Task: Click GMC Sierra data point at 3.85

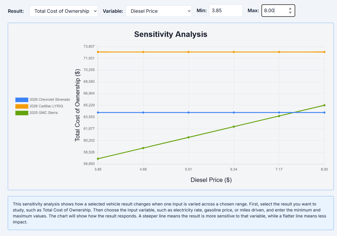Action: point(98,159)
